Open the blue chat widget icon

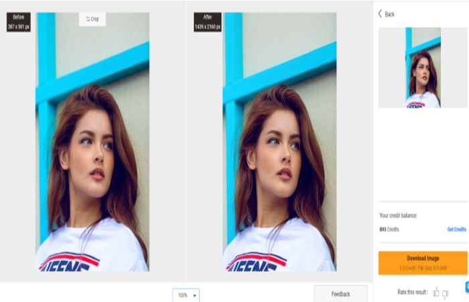click(467, 287)
